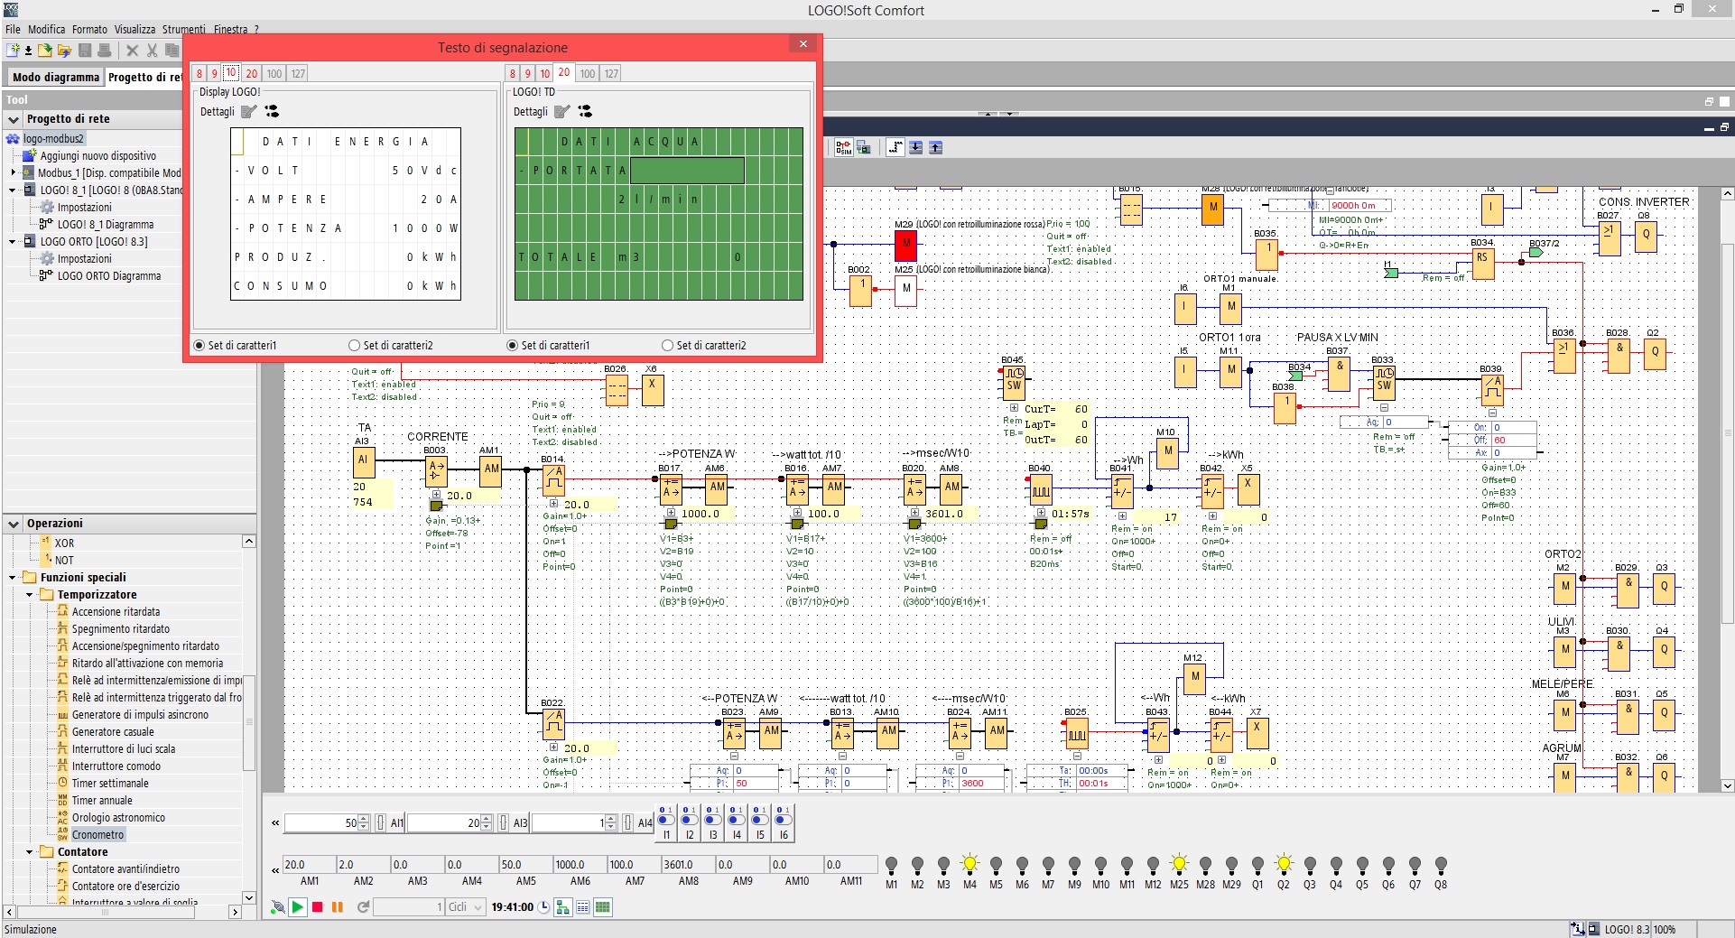Click the step cycle arrow icon
This screenshot has height=938, width=1735.
[363, 907]
